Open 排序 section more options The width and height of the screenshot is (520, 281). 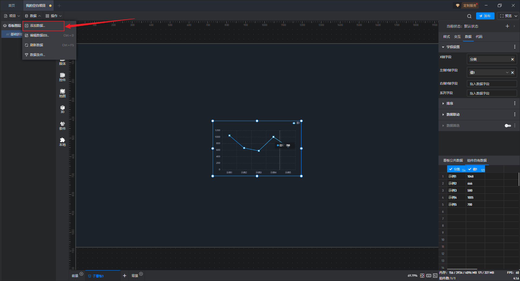[515, 103]
